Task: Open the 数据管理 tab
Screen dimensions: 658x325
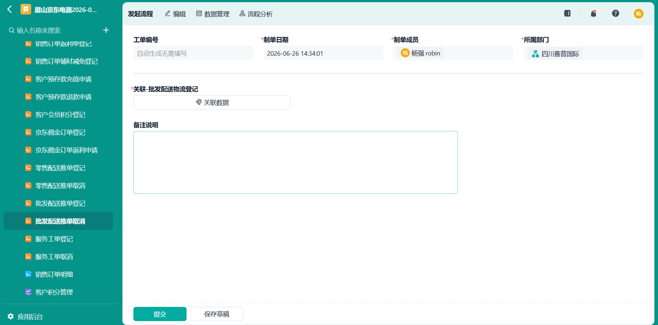Action: (213, 14)
